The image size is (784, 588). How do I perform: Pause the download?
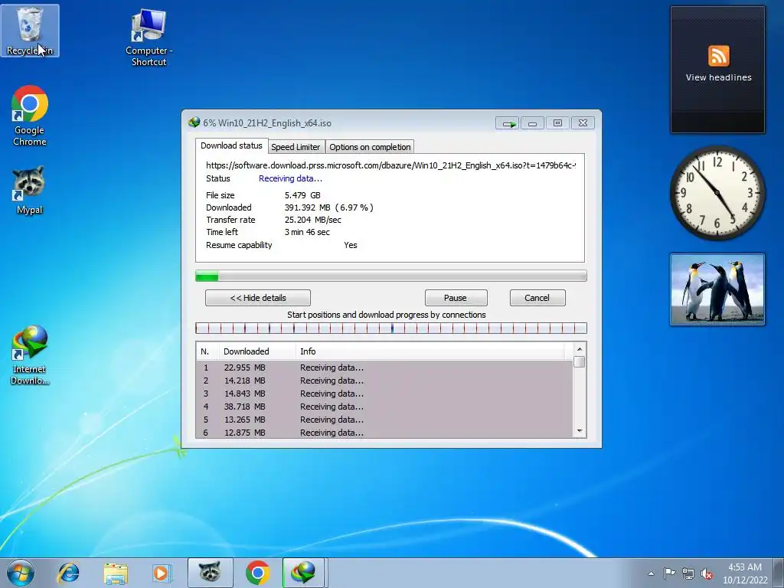pos(456,298)
